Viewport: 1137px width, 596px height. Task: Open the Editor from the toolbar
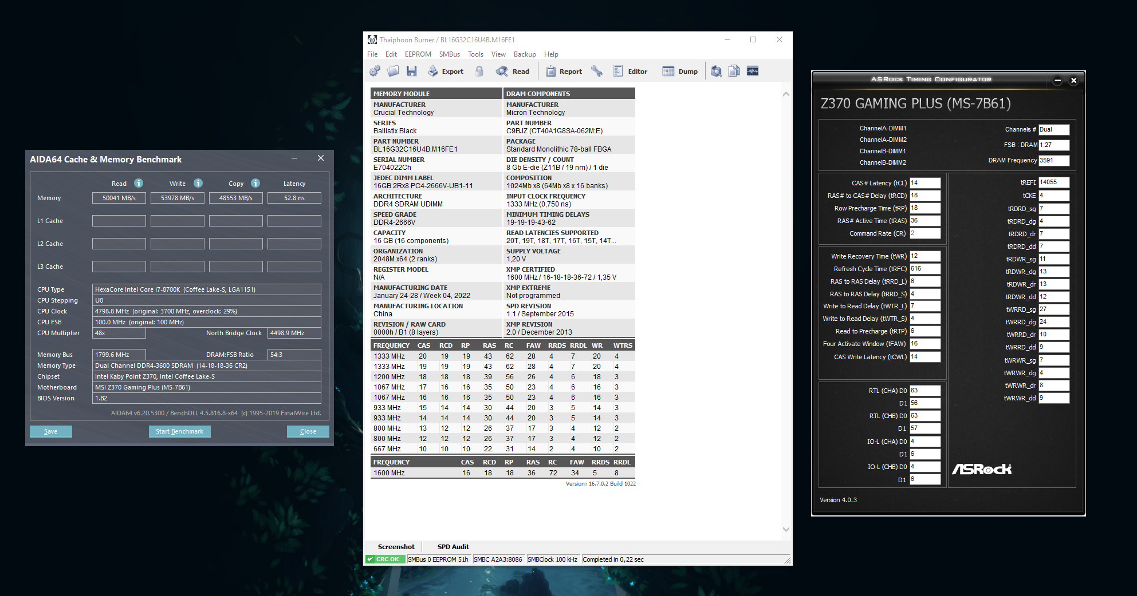[630, 71]
